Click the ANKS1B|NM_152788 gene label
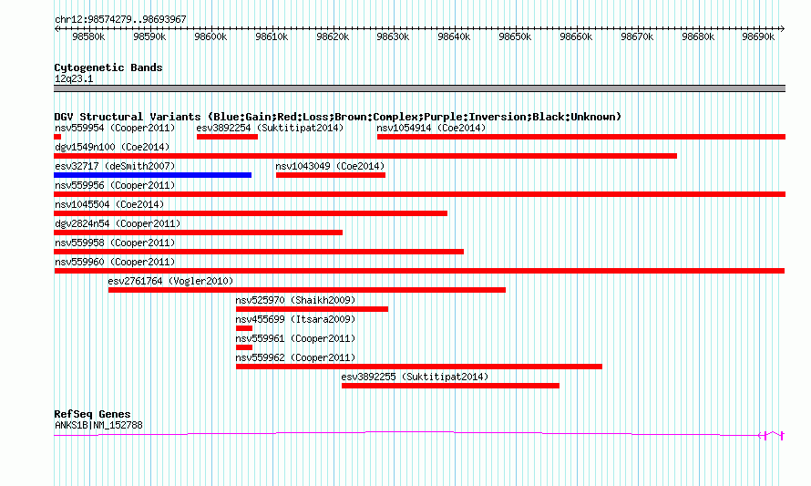 (x=98, y=425)
